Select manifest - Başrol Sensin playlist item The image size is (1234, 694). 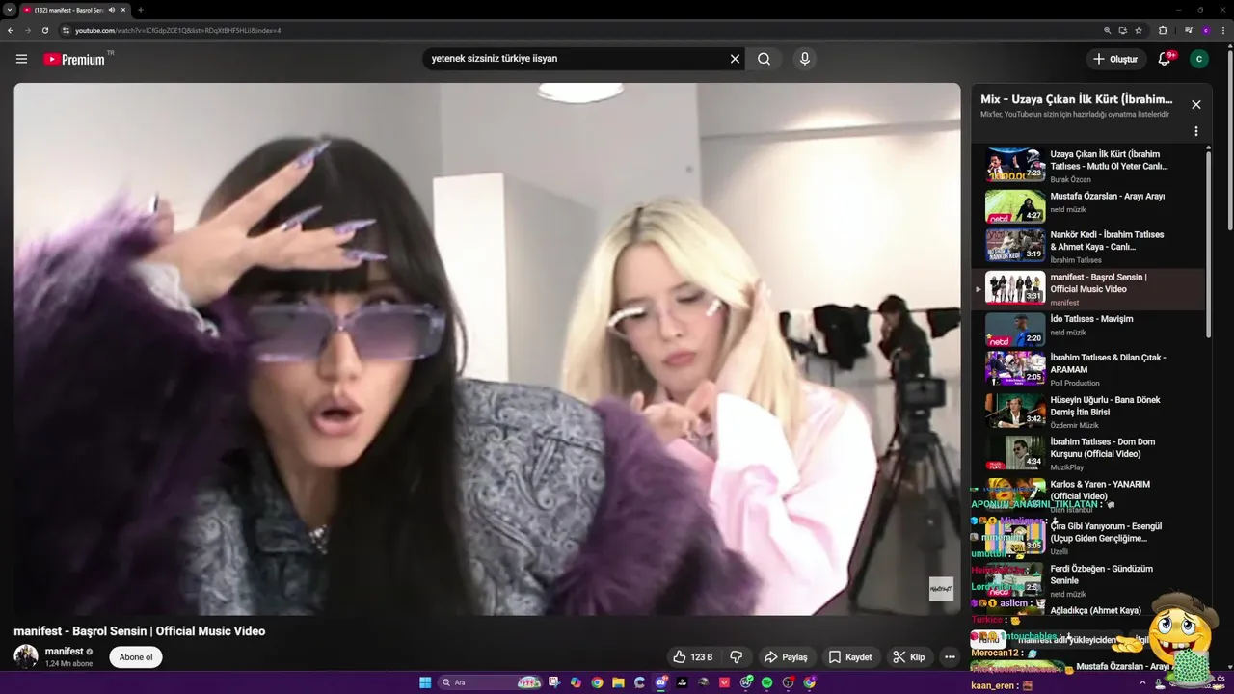[x=1089, y=289]
